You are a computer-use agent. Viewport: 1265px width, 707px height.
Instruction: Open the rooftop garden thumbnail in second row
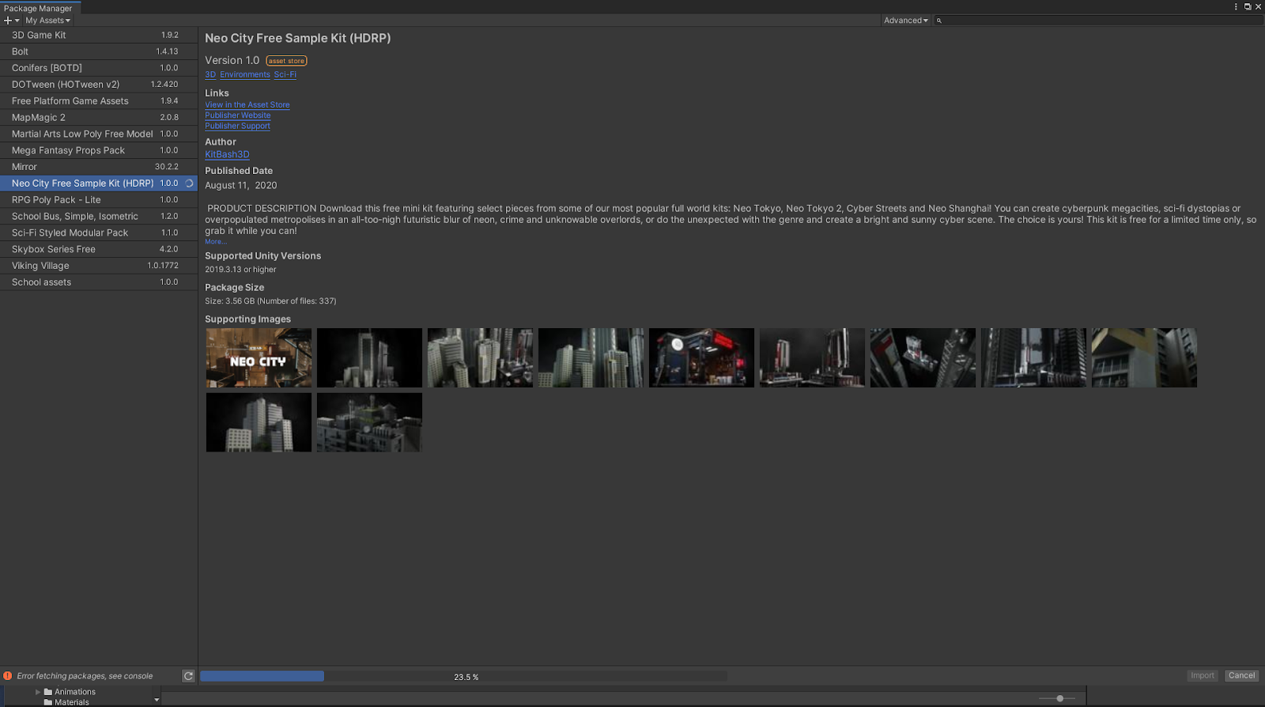point(369,422)
